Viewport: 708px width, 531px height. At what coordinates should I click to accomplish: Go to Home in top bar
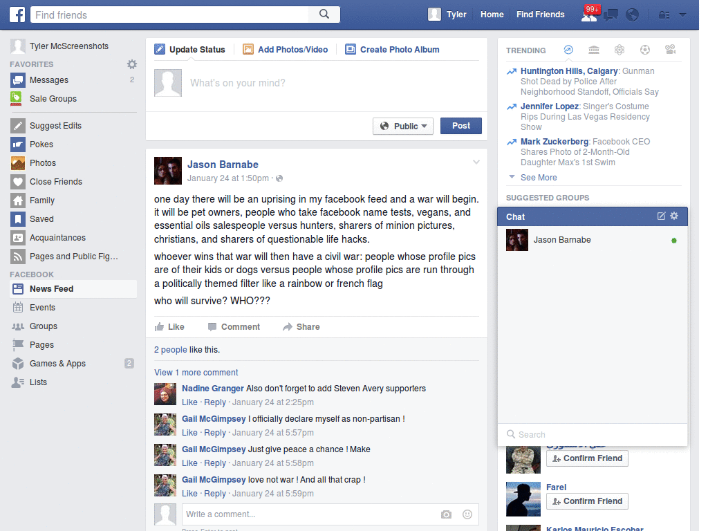[x=492, y=15]
